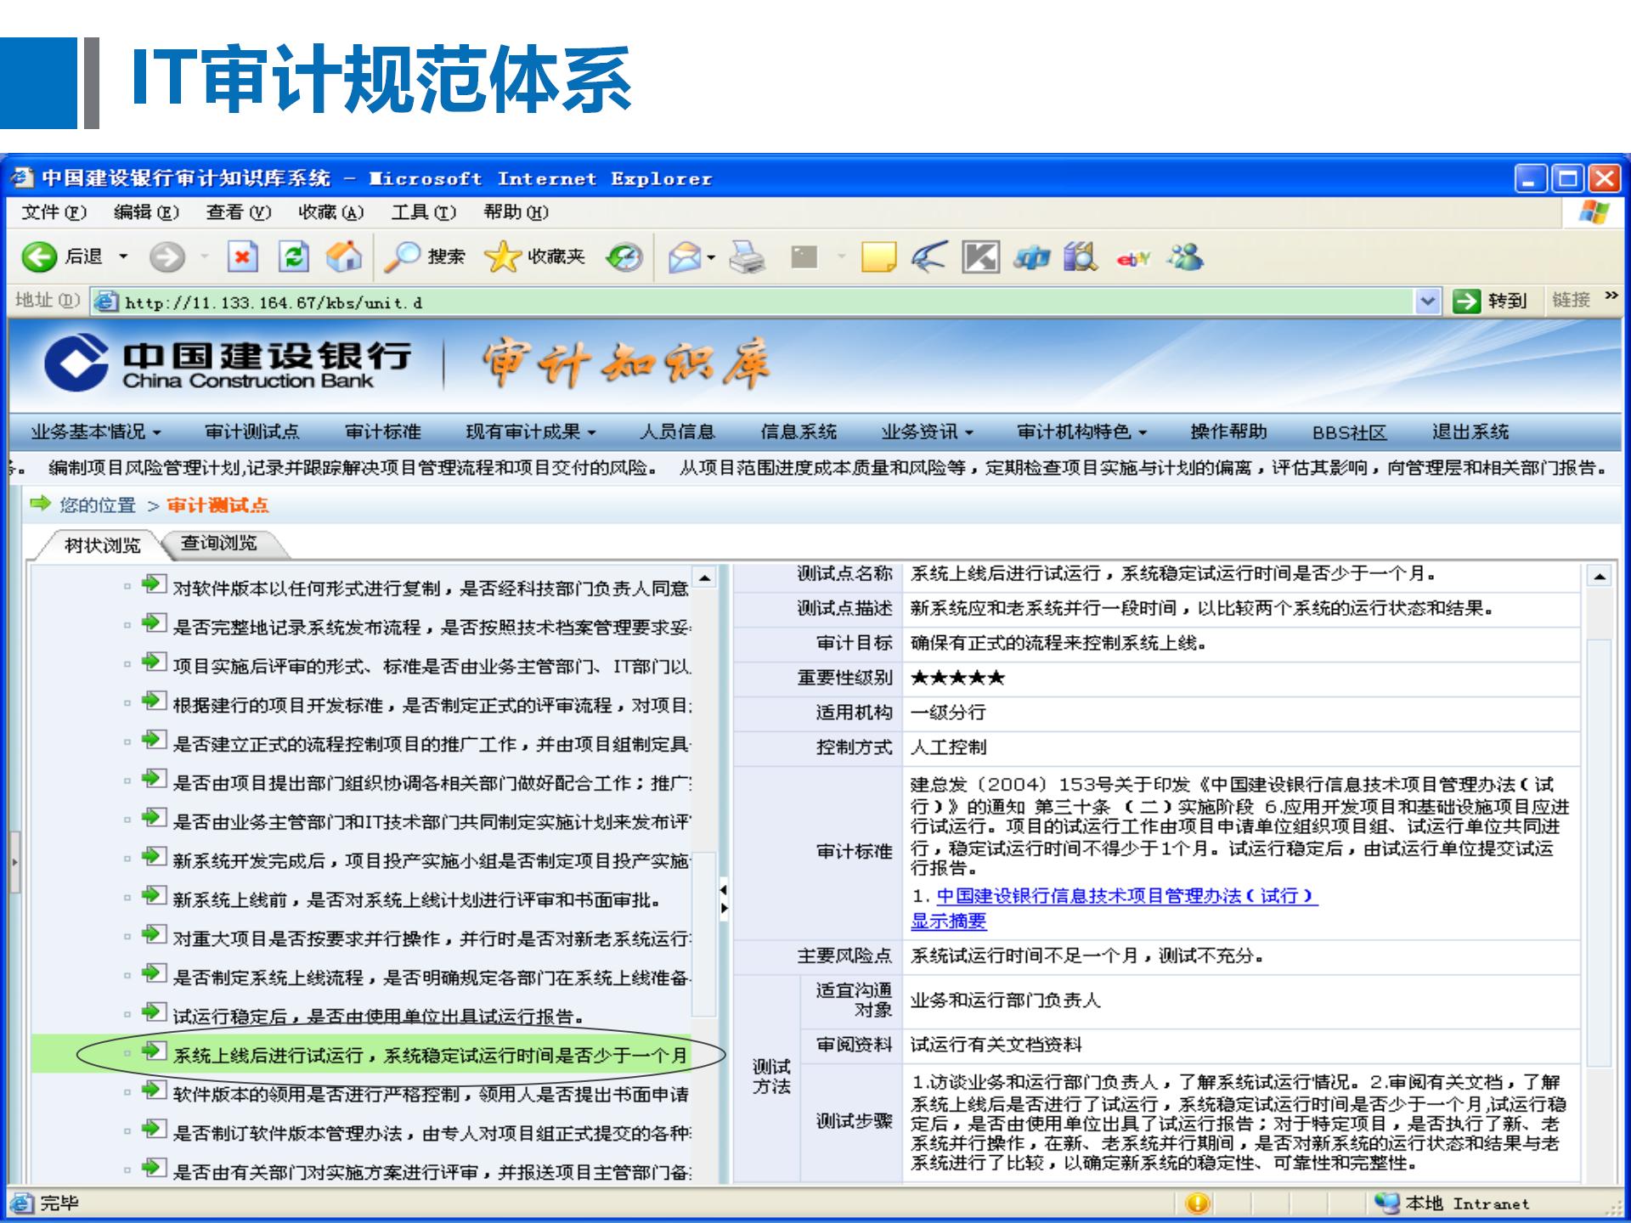
Task: Open the Back button history dropdown
Action: click(123, 256)
